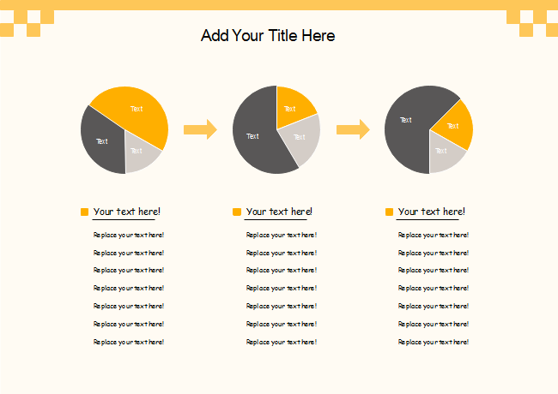Select the left column "Your text here!" heading
558x394 pixels.
click(127, 212)
